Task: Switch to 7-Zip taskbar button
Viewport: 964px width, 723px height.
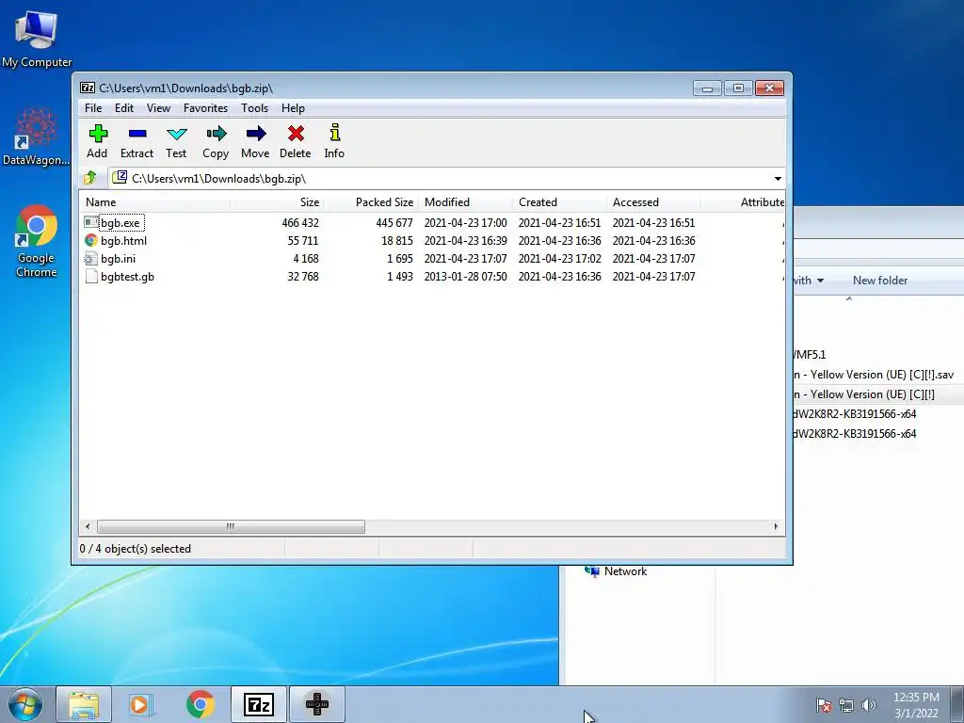Action: pos(259,704)
